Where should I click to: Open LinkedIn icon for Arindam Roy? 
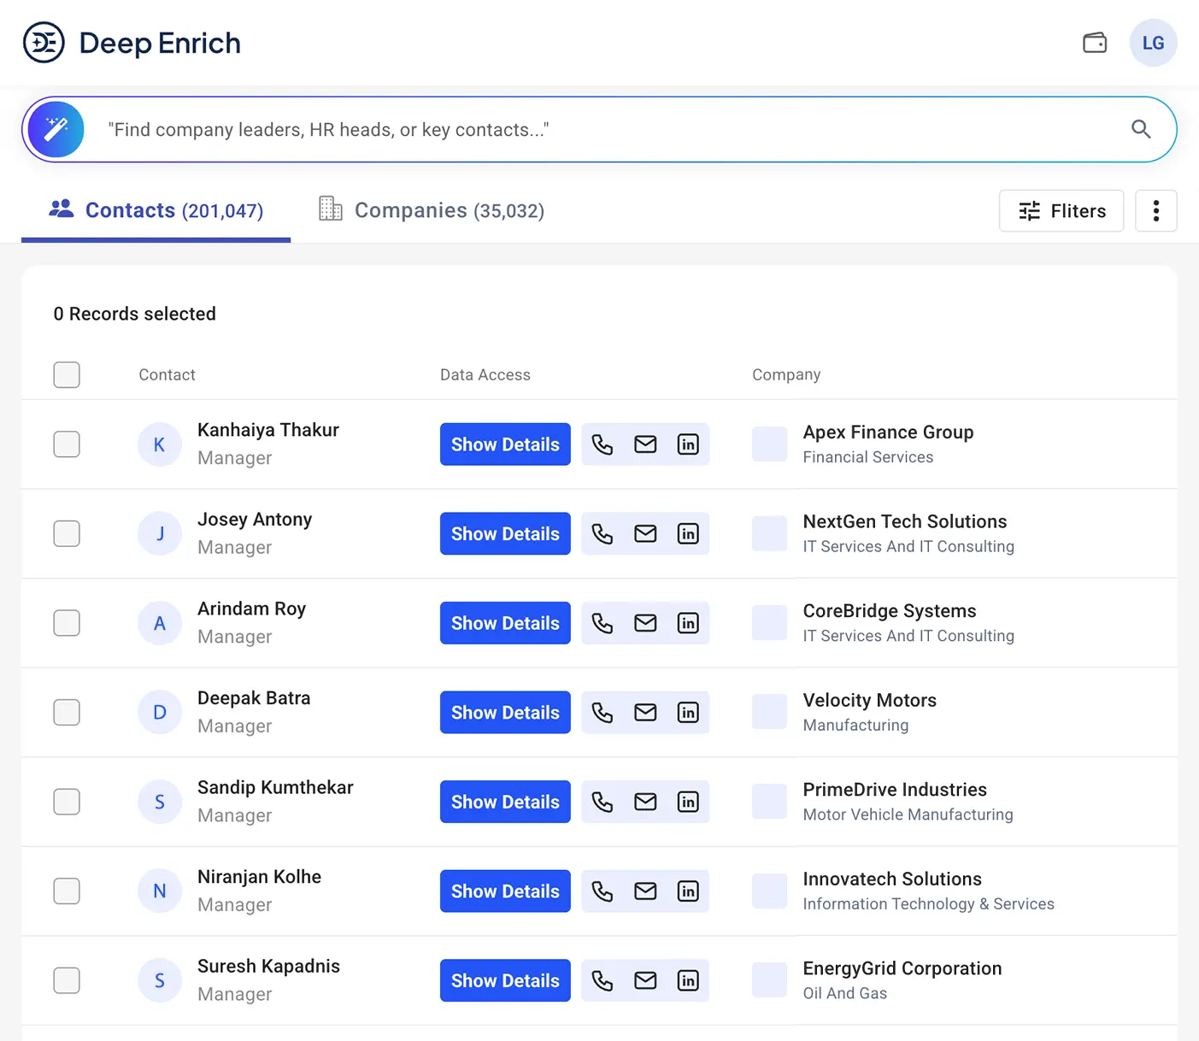click(x=688, y=623)
